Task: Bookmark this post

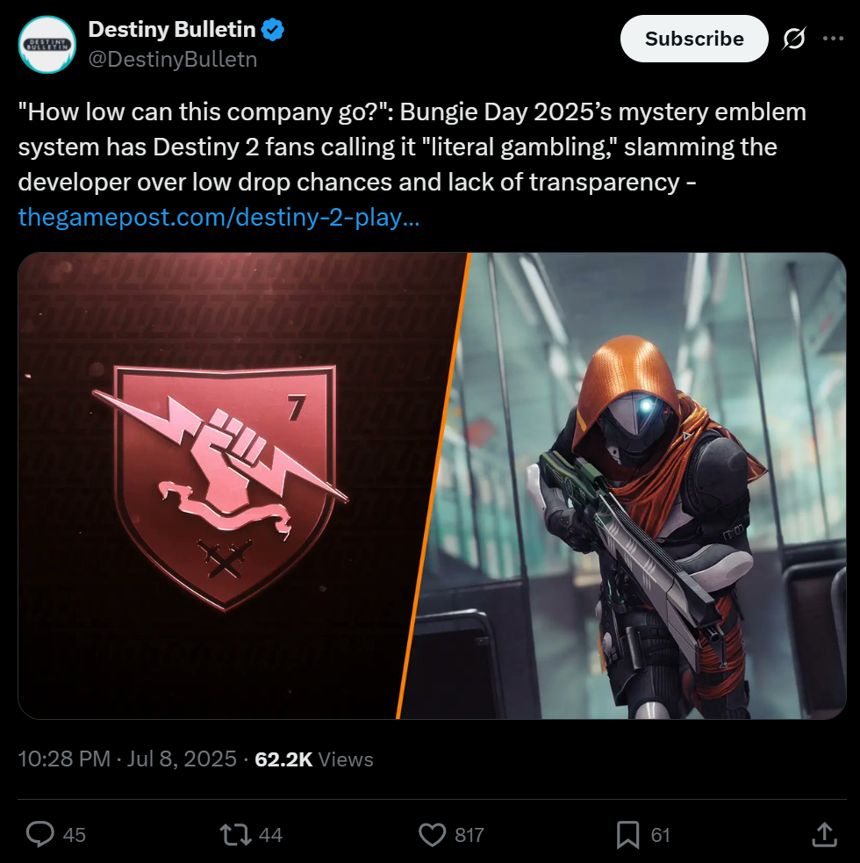Action: click(627, 834)
